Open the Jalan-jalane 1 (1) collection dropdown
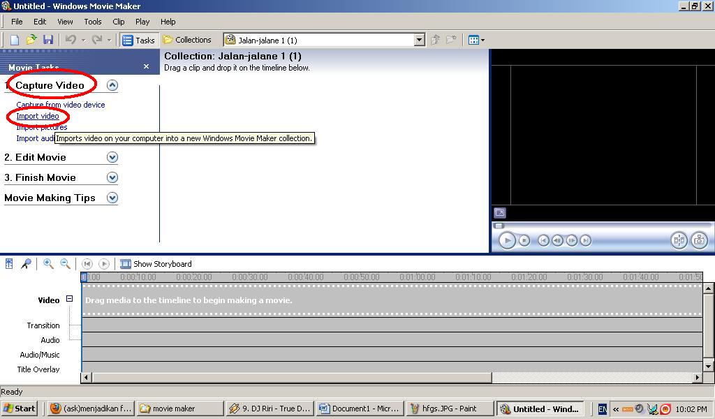Viewport: 715px width, 419px height. coord(419,40)
